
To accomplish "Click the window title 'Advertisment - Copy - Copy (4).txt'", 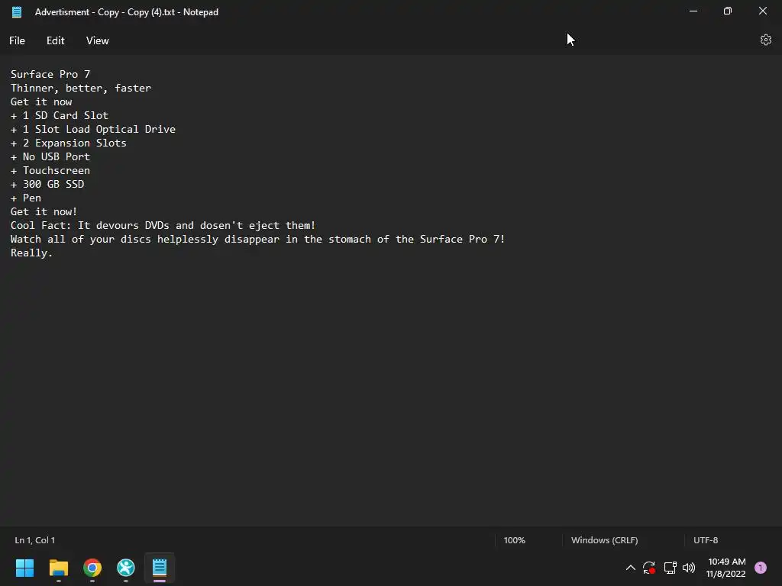I will tap(105, 12).
